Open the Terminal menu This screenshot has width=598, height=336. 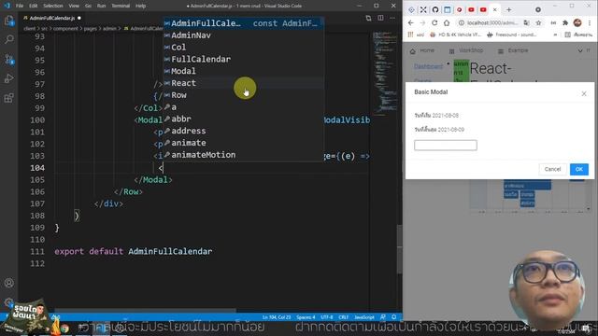click(121, 6)
